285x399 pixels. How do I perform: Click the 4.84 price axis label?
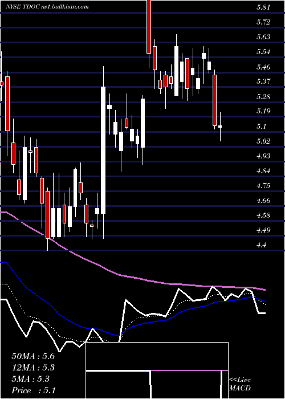pyautogui.click(x=263, y=171)
